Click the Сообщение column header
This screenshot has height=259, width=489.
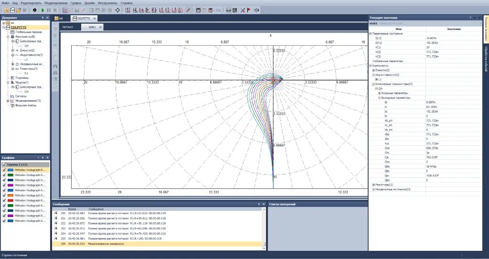pyautogui.click(x=96, y=209)
